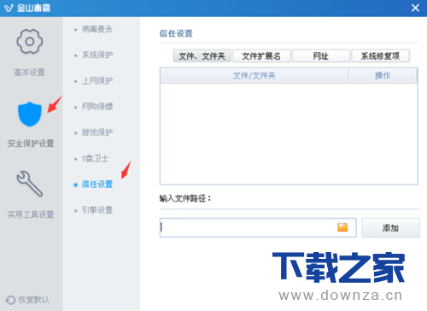Viewport: 427px width, 311px height.
Task: Select 信任设置 in the side list
Action: (x=97, y=185)
